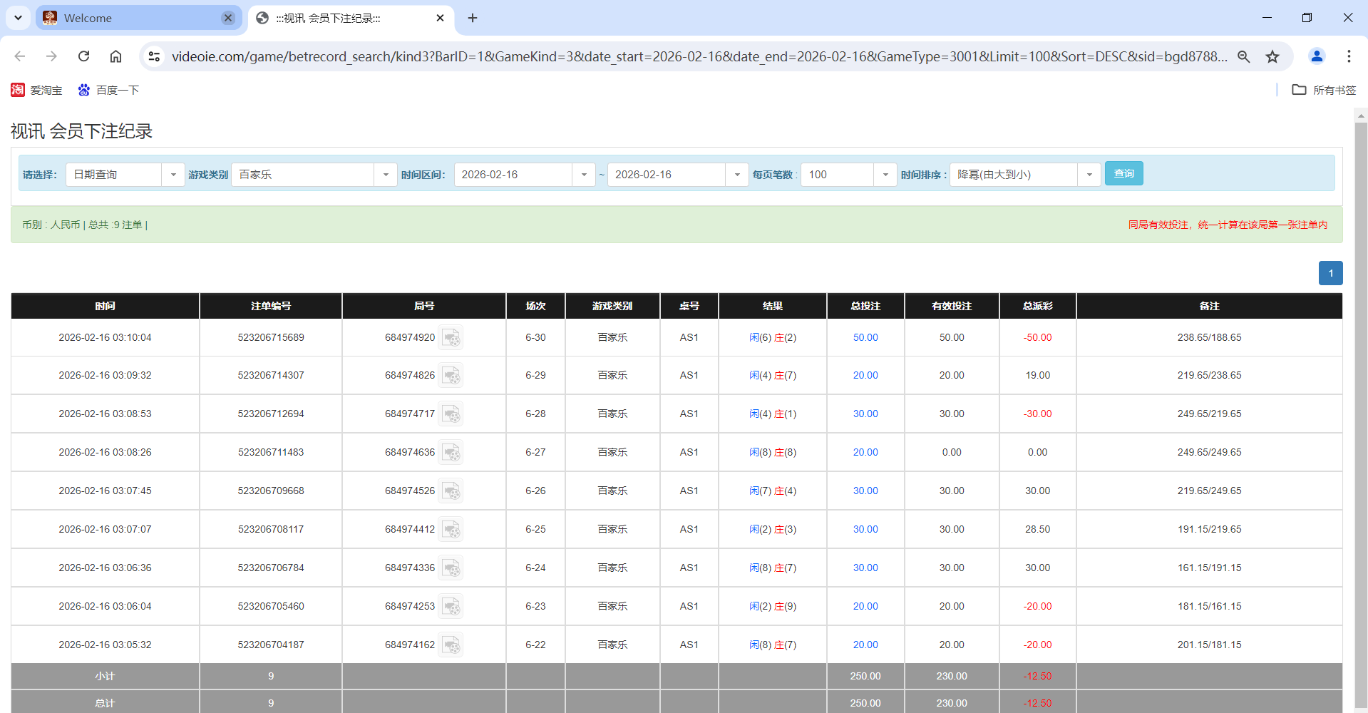Open the Chrome three-dot menu
This screenshot has height=713, width=1368.
(1349, 56)
